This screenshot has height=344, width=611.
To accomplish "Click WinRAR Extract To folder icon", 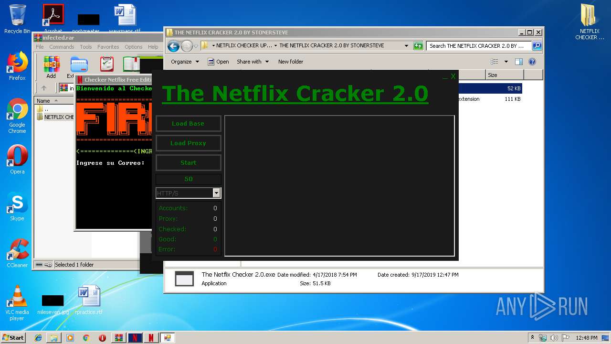I will 79,67.
